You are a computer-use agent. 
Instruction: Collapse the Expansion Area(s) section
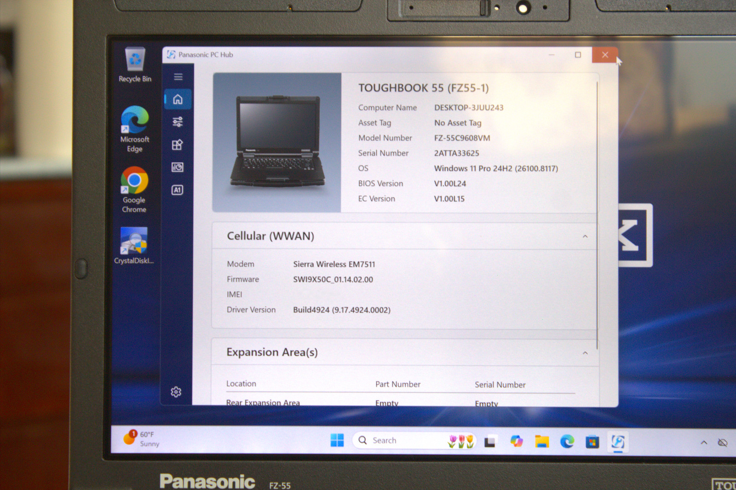tap(585, 353)
